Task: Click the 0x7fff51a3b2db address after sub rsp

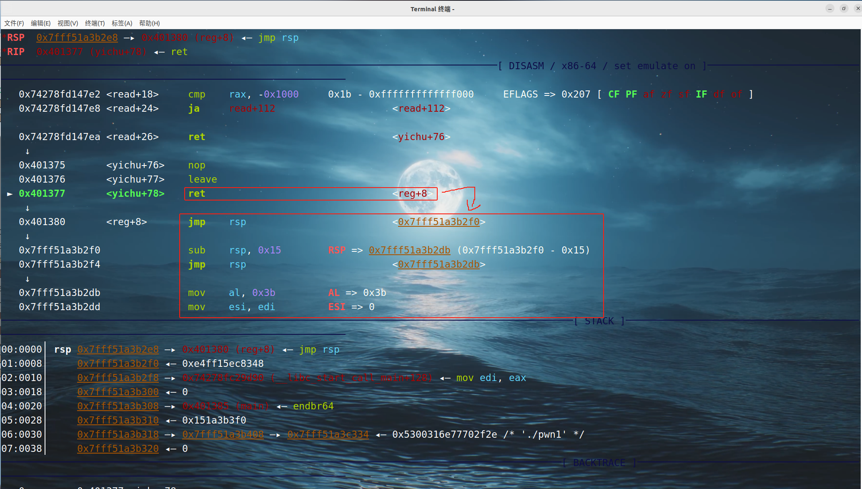Action: point(409,250)
